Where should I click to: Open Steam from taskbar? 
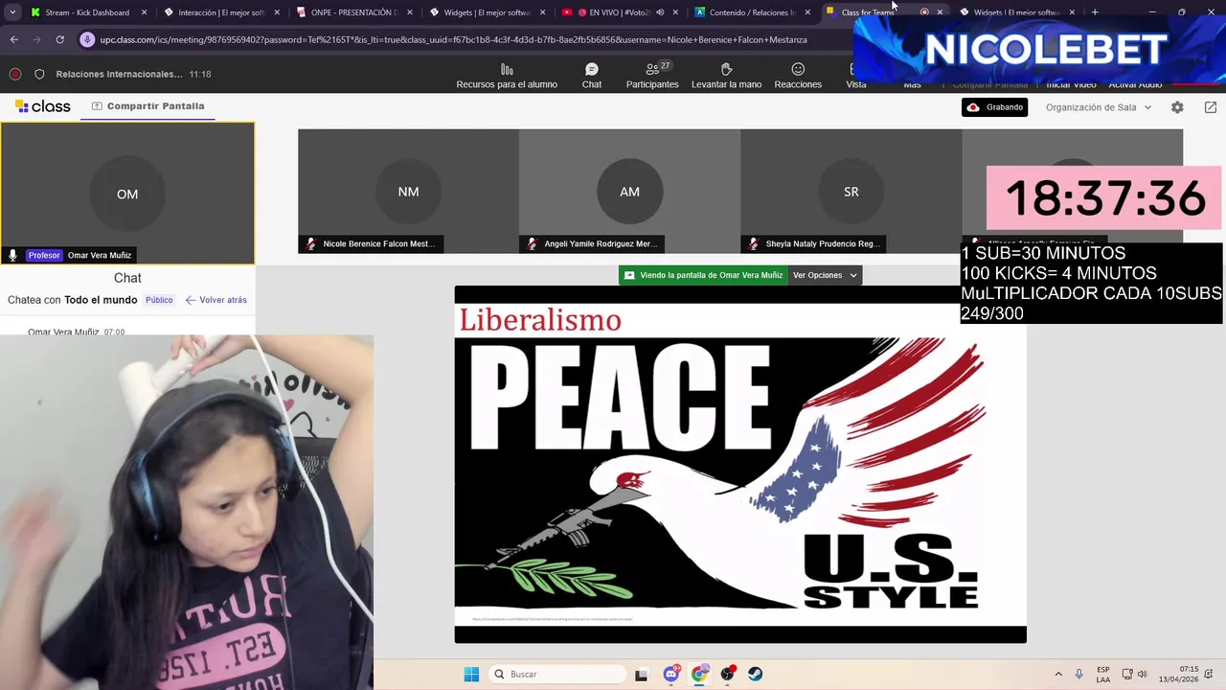click(x=756, y=674)
